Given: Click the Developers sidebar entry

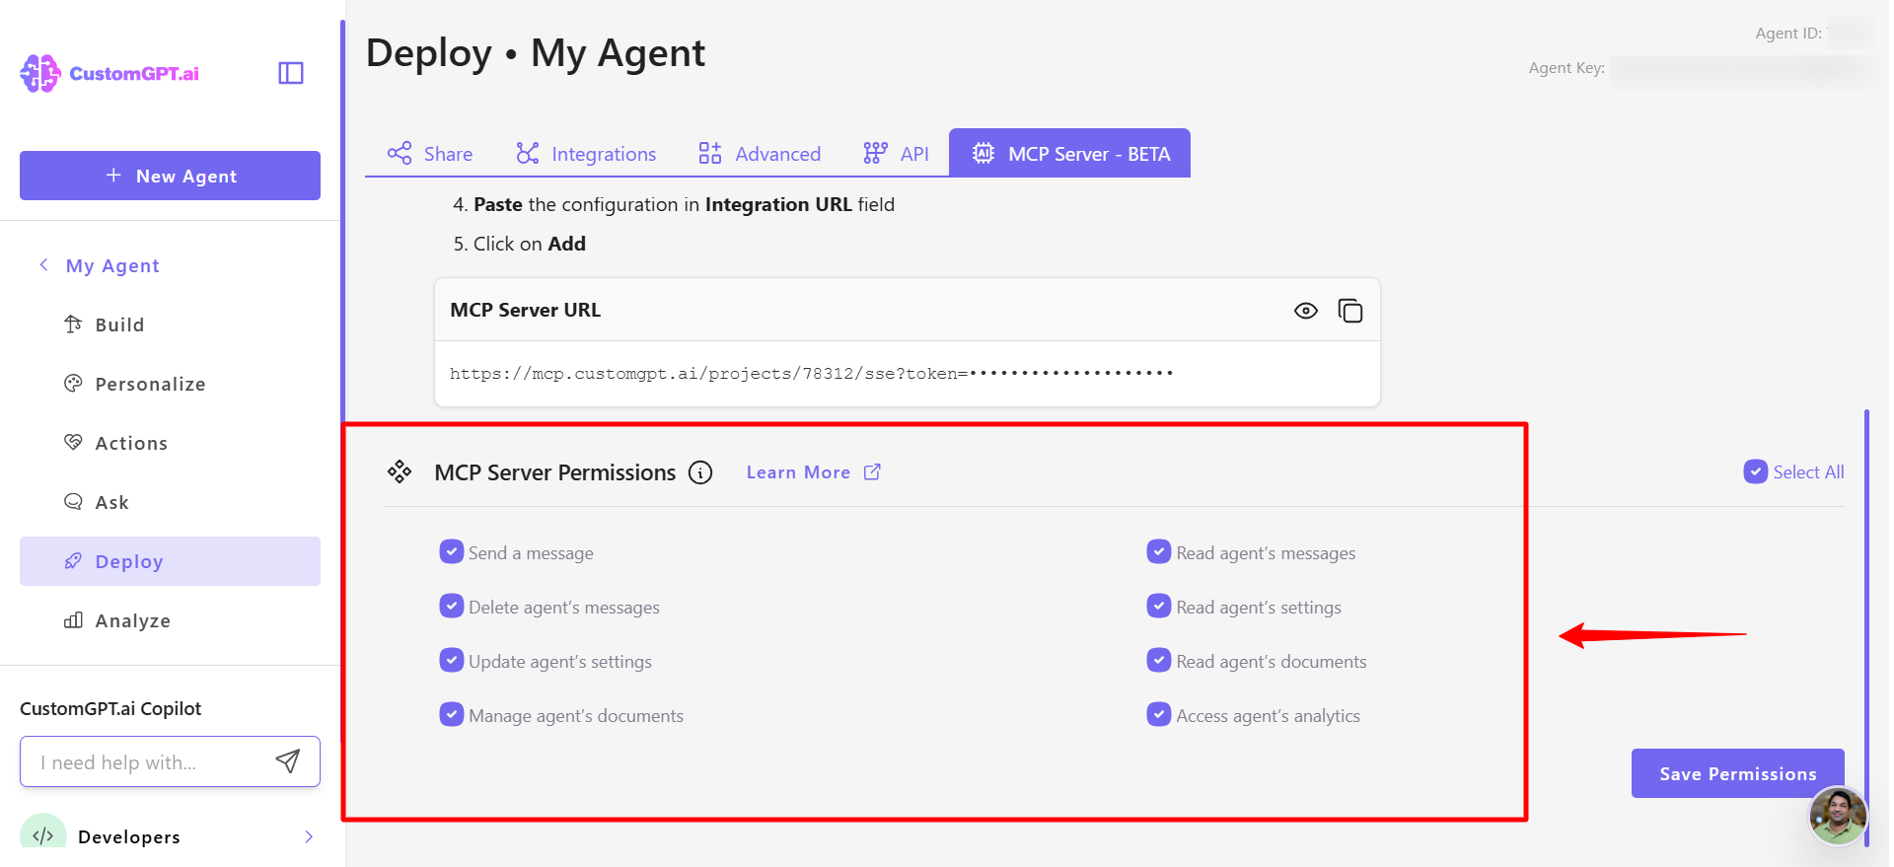Looking at the screenshot, I should tap(170, 836).
